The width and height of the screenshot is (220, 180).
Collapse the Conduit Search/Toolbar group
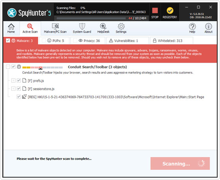click(8, 67)
